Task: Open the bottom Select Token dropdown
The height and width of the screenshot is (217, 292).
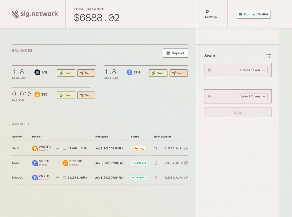Action: click(253, 97)
